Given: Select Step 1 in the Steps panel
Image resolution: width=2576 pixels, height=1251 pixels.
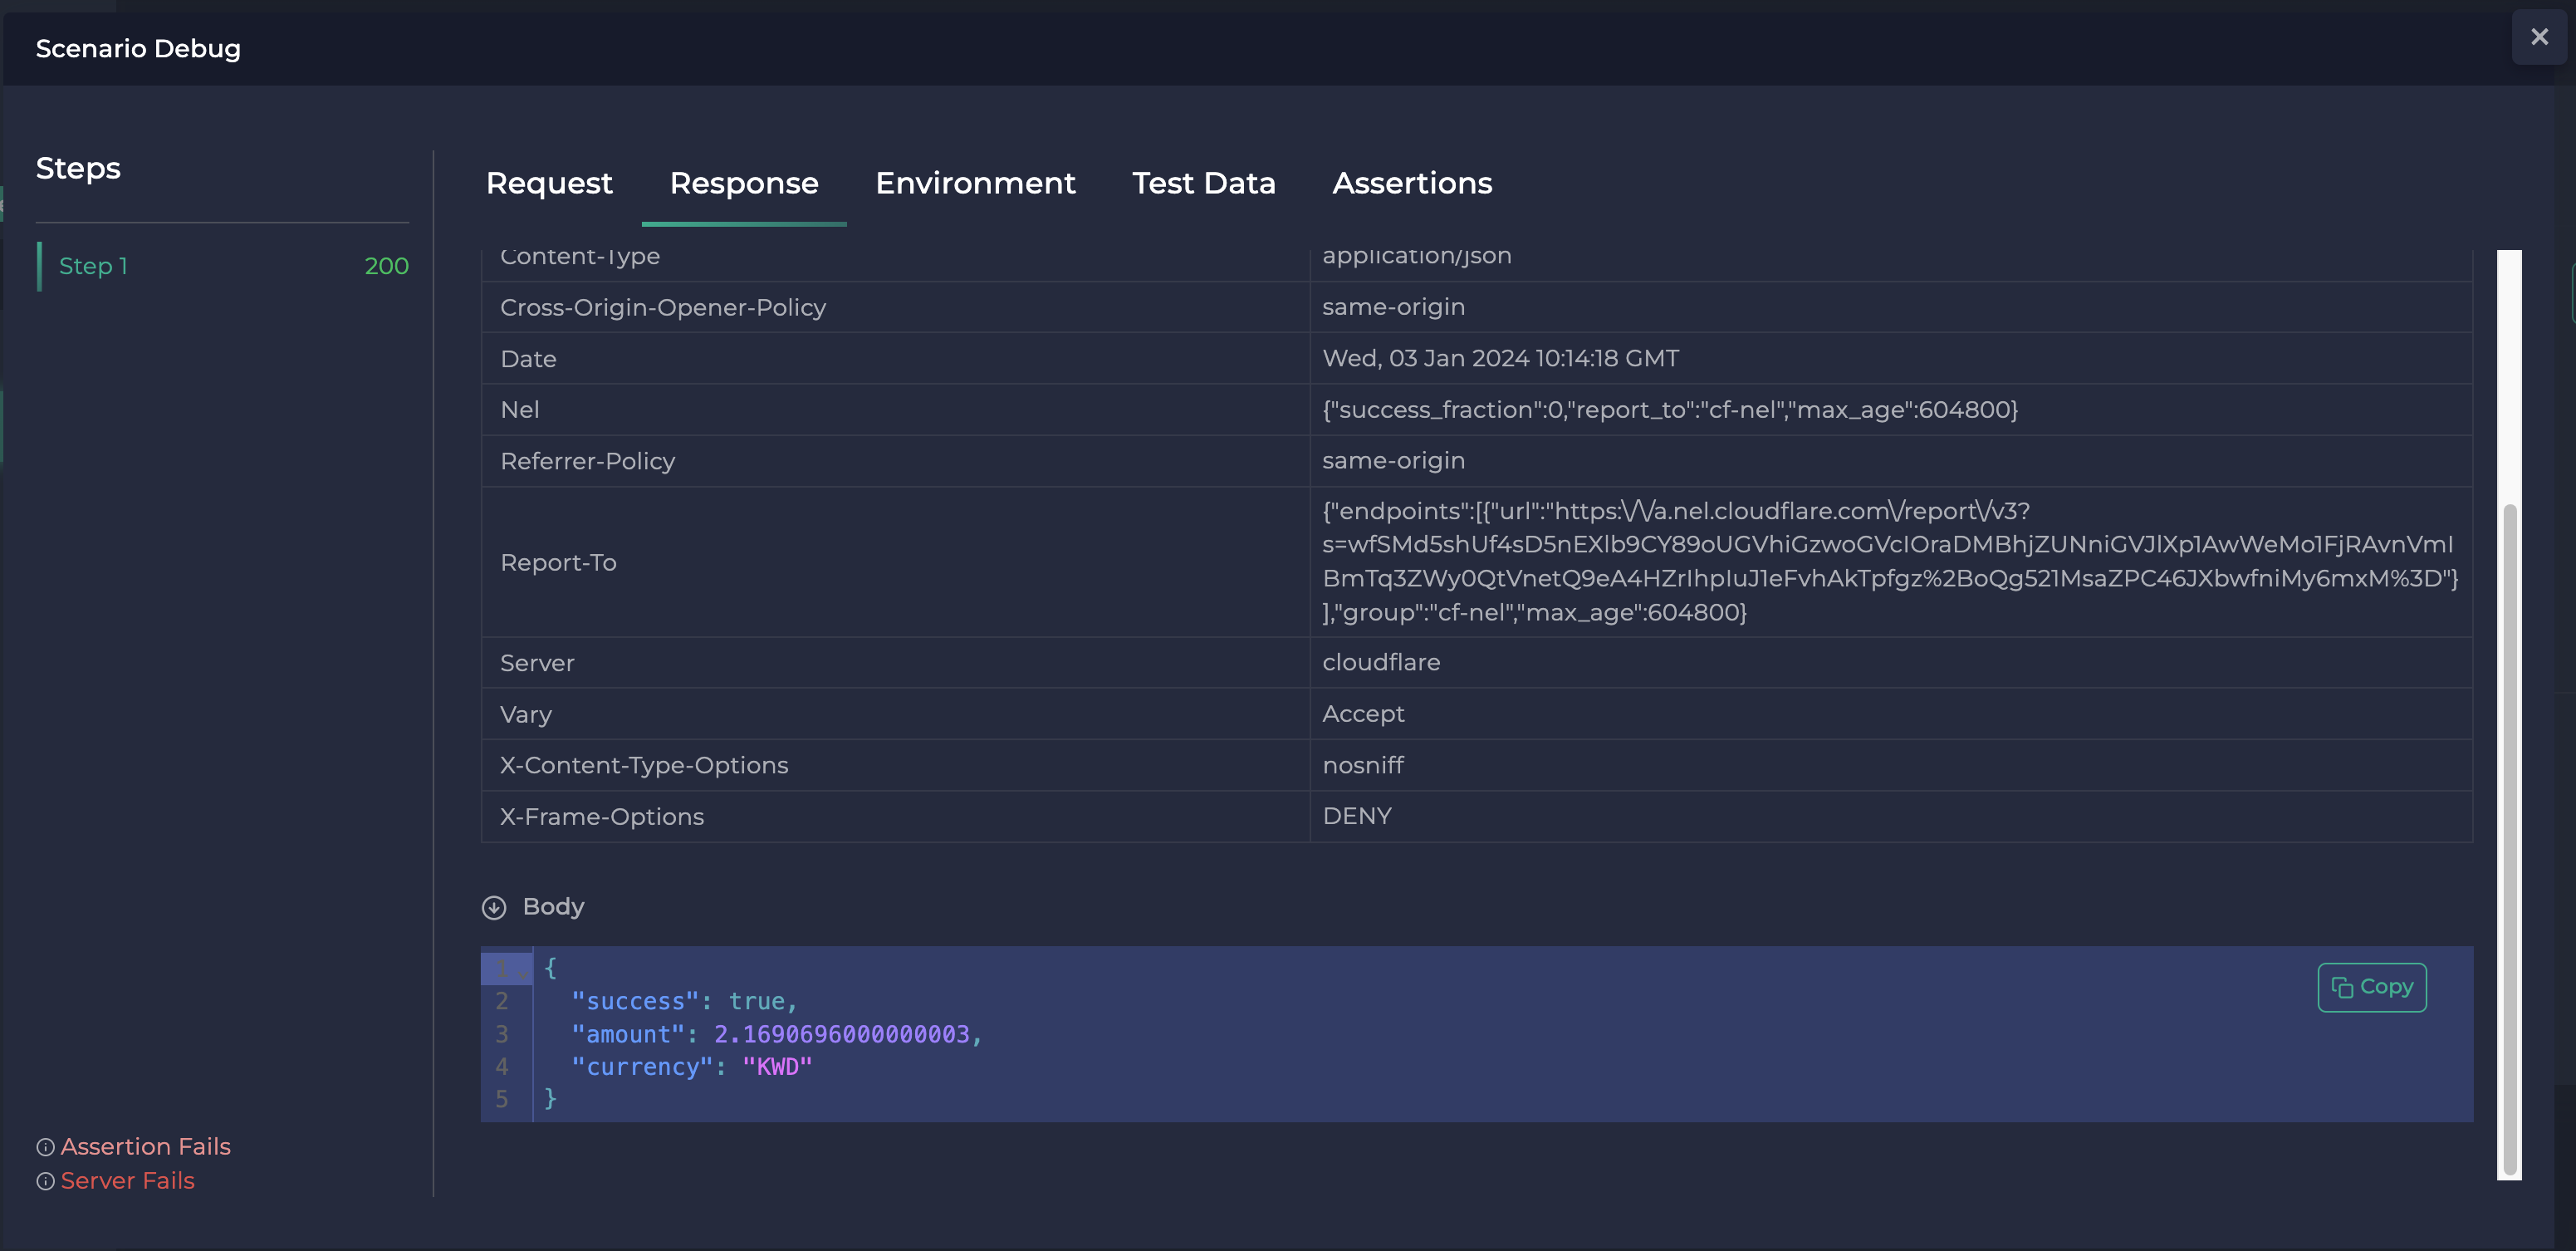Looking at the screenshot, I should coord(94,266).
